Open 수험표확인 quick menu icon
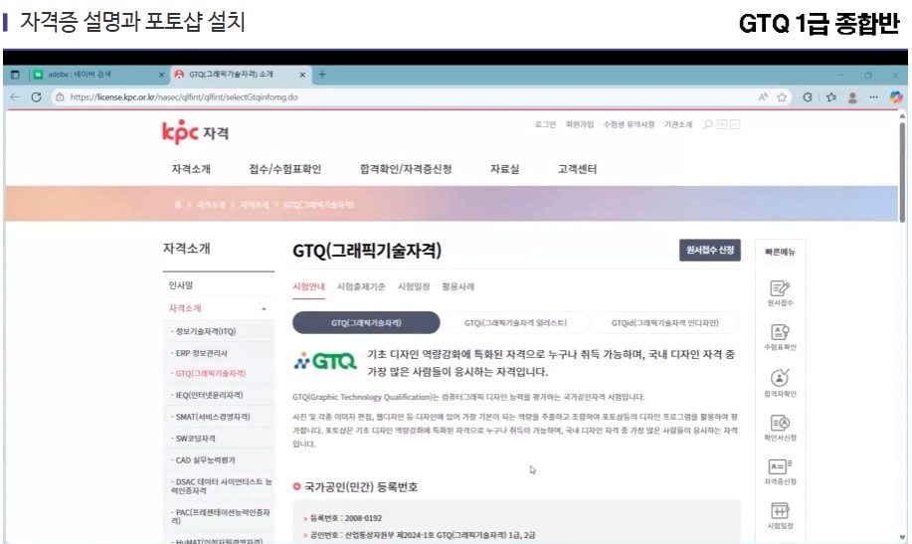This screenshot has height=544, width=912. coord(780,337)
